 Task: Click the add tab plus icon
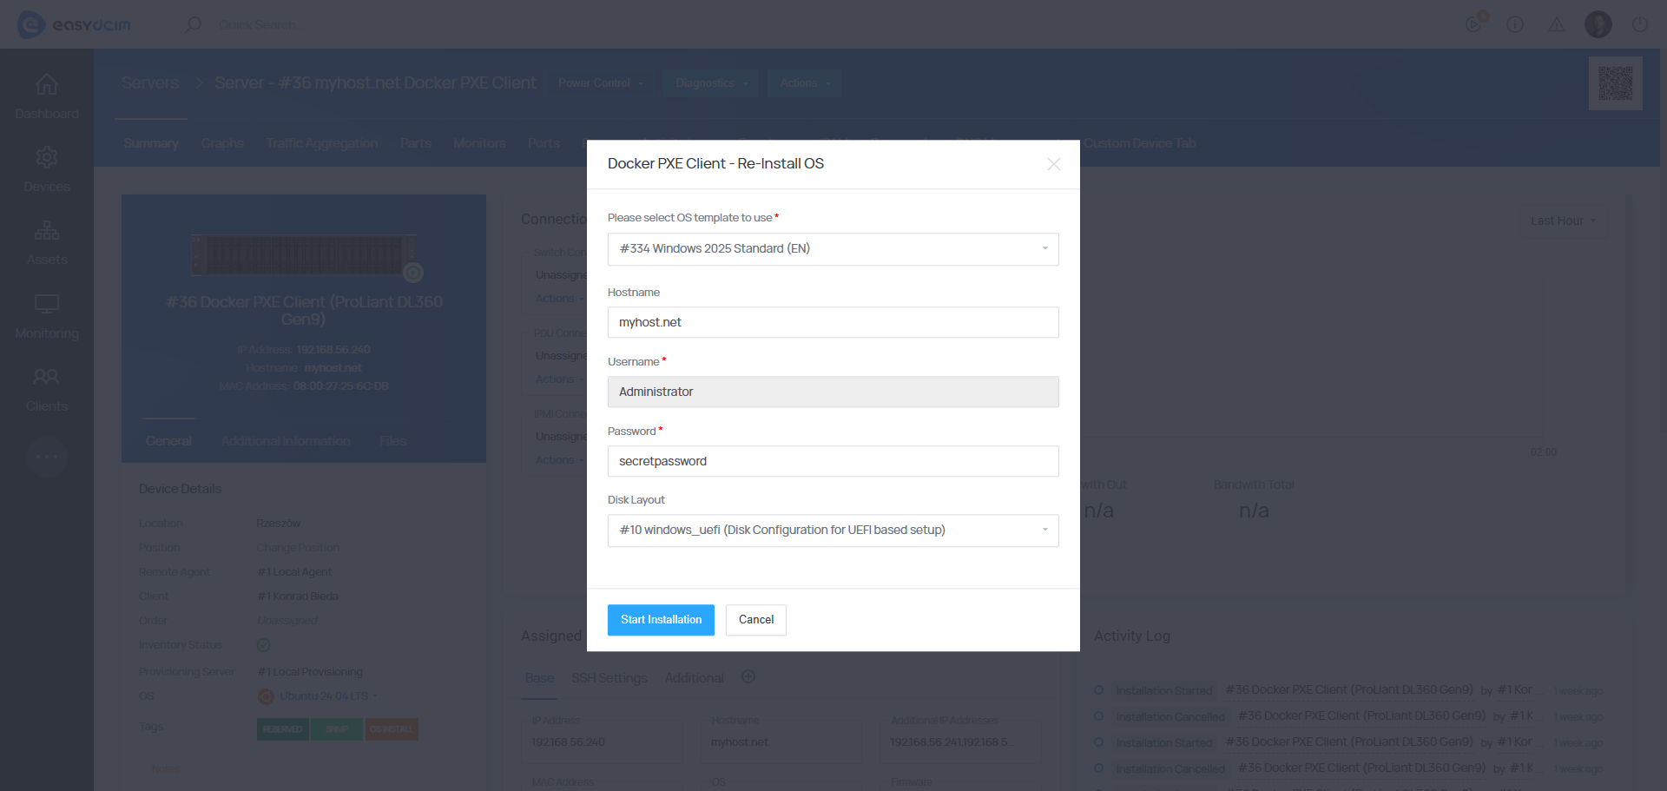(748, 676)
